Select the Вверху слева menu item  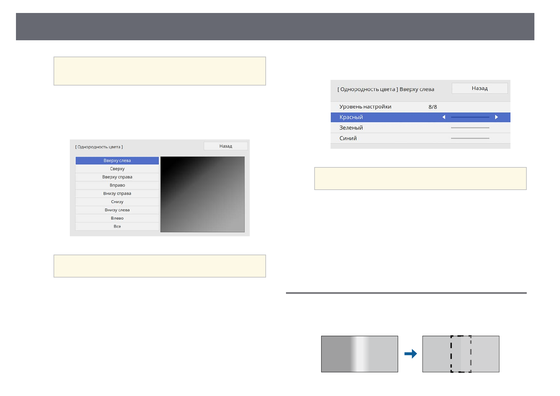[x=117, y=161]
